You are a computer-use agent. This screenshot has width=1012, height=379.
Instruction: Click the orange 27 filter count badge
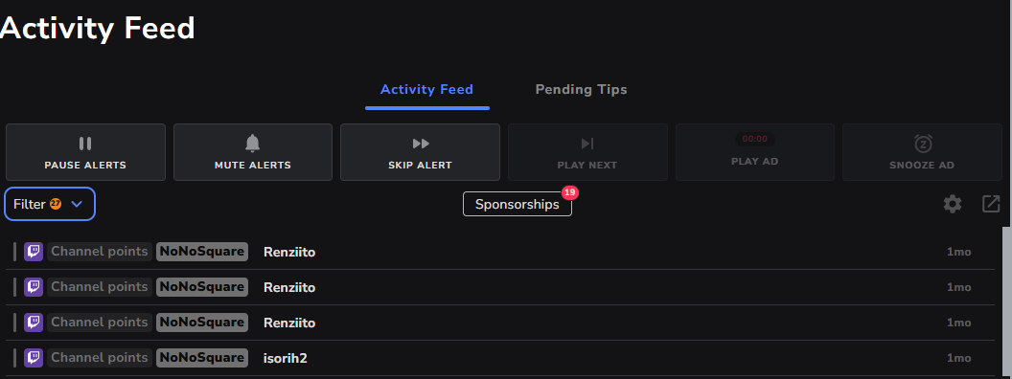click(56, 204)
